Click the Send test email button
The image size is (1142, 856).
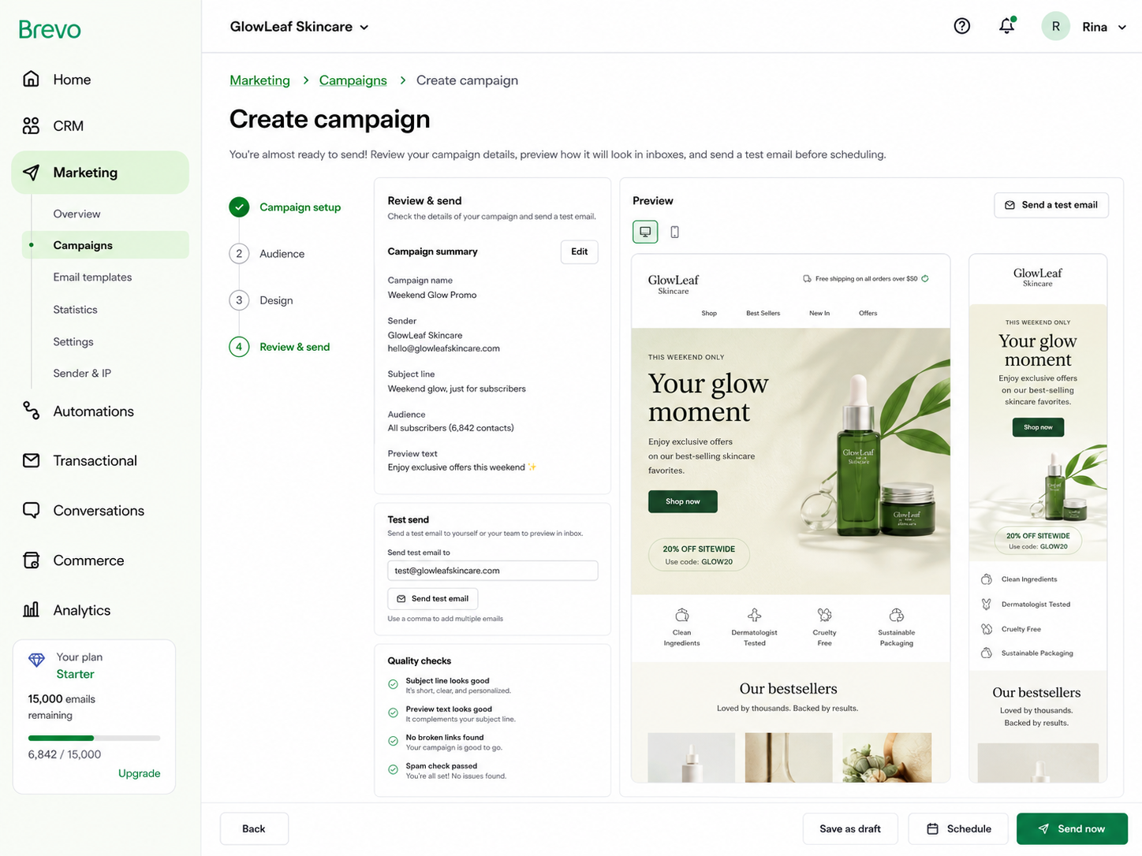tap(433, 599)
